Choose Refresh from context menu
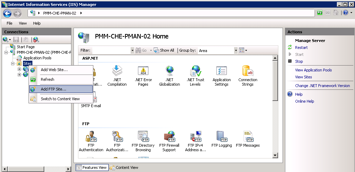 click(61, 79)
